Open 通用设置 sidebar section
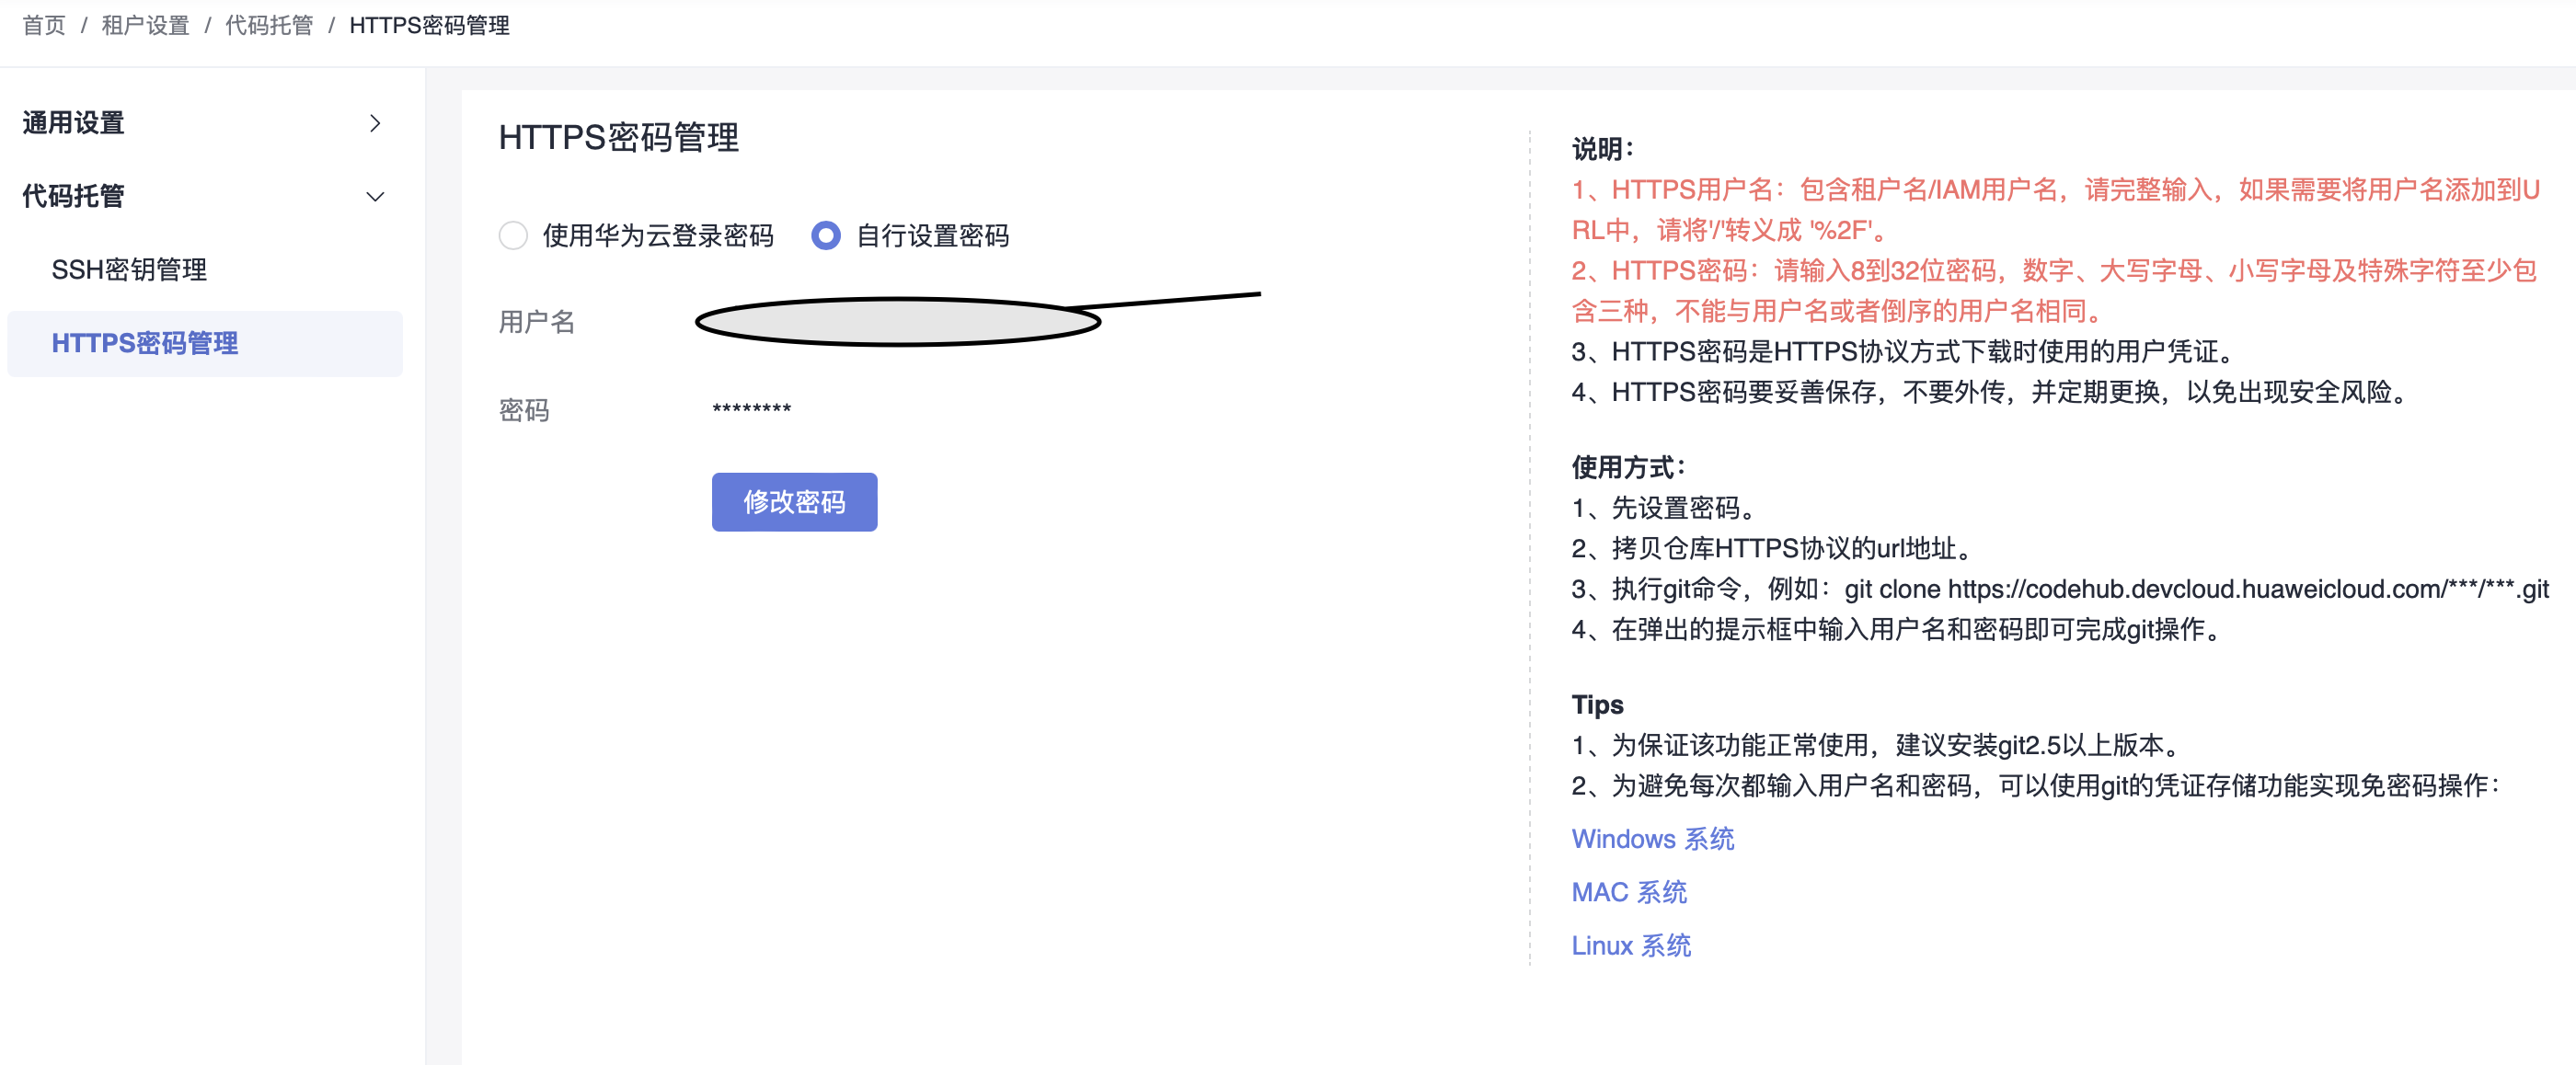The width and height of the screenshot is (2576, 1065). coord(73,123)
